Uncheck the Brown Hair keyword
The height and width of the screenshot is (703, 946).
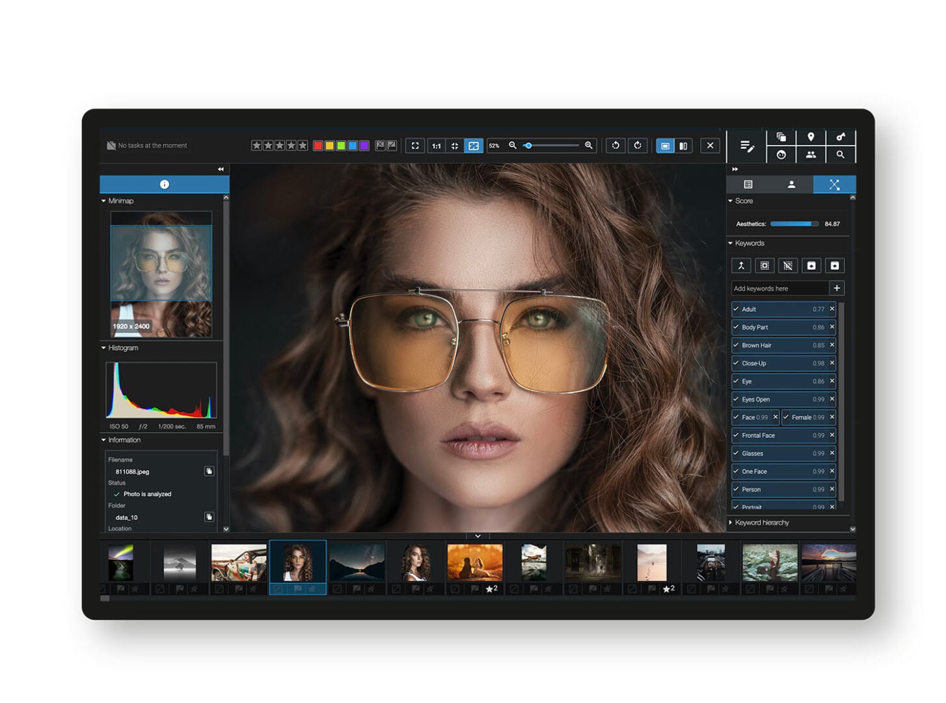tap(736, 345)
